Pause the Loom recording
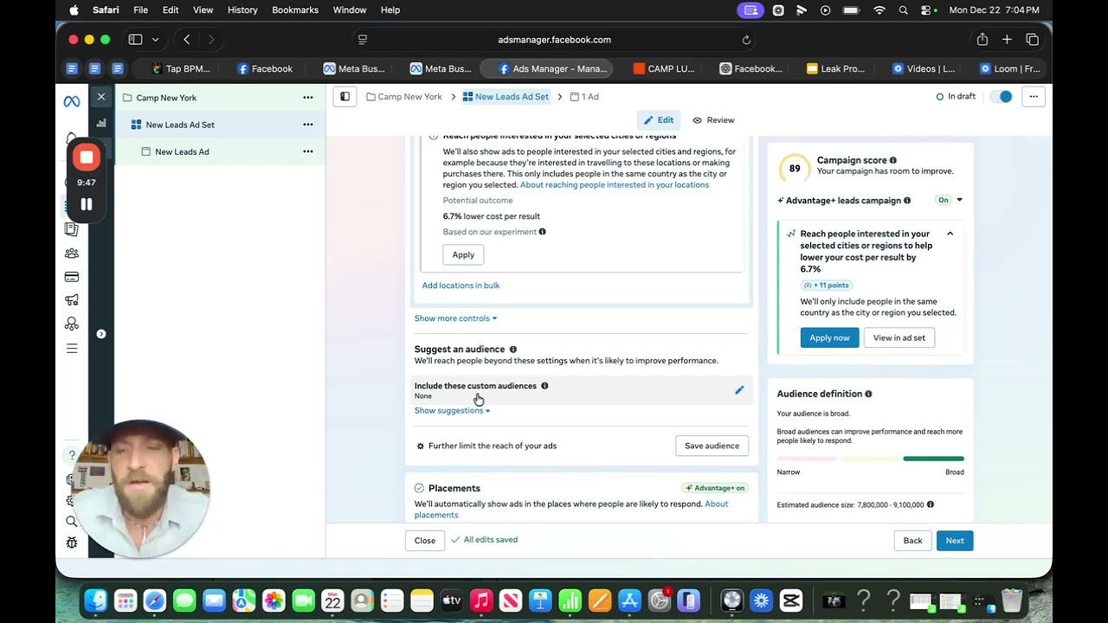Viewport: 1108px width, 623px height. coord(87,205)
